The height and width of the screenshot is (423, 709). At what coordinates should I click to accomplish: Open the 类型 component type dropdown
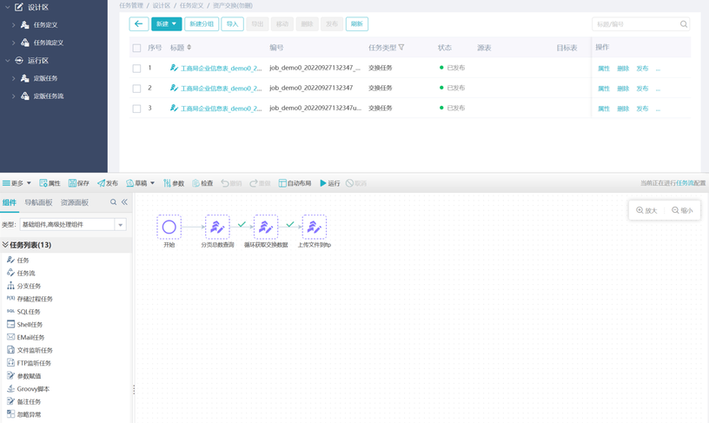tap(120, 225)
